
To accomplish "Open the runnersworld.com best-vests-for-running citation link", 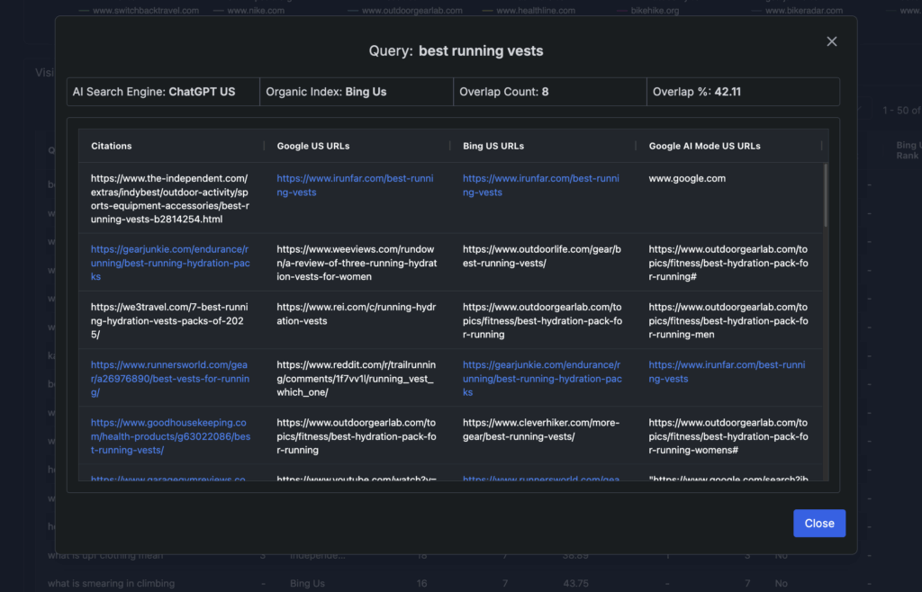I will coord(170,379).
